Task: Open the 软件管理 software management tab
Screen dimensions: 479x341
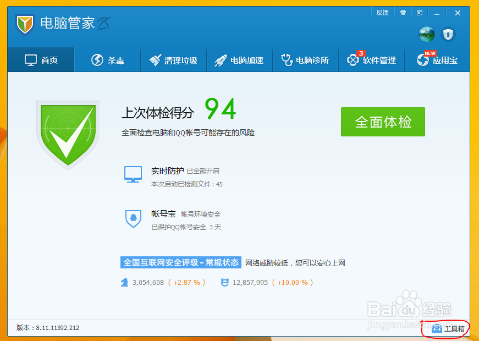Action: [371, 60]
